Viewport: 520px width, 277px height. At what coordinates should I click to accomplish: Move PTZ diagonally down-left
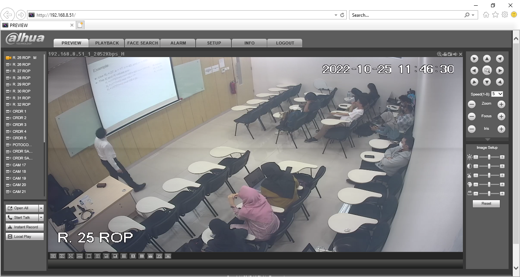click(474, 82)
